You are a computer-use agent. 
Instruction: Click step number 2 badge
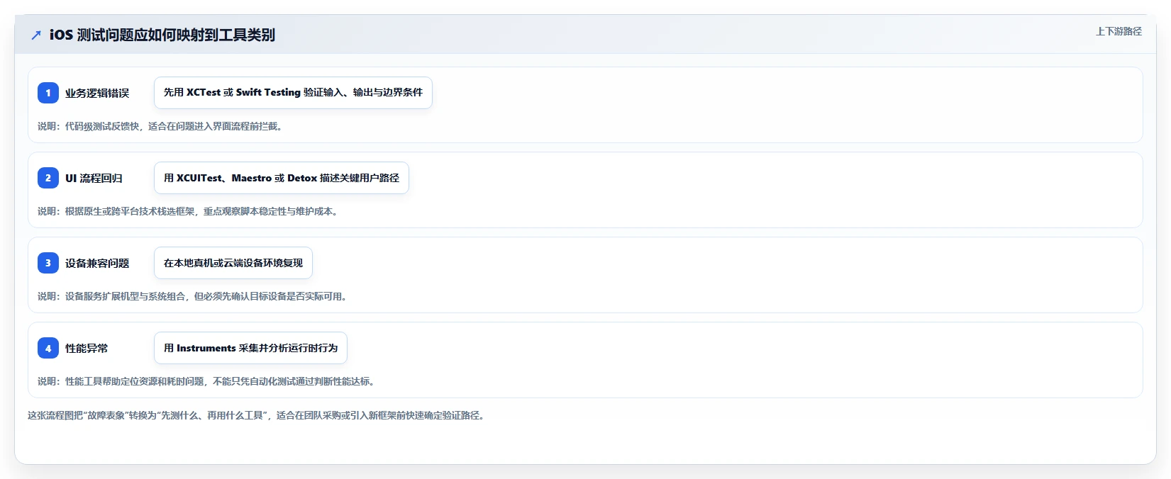point(48,178)
